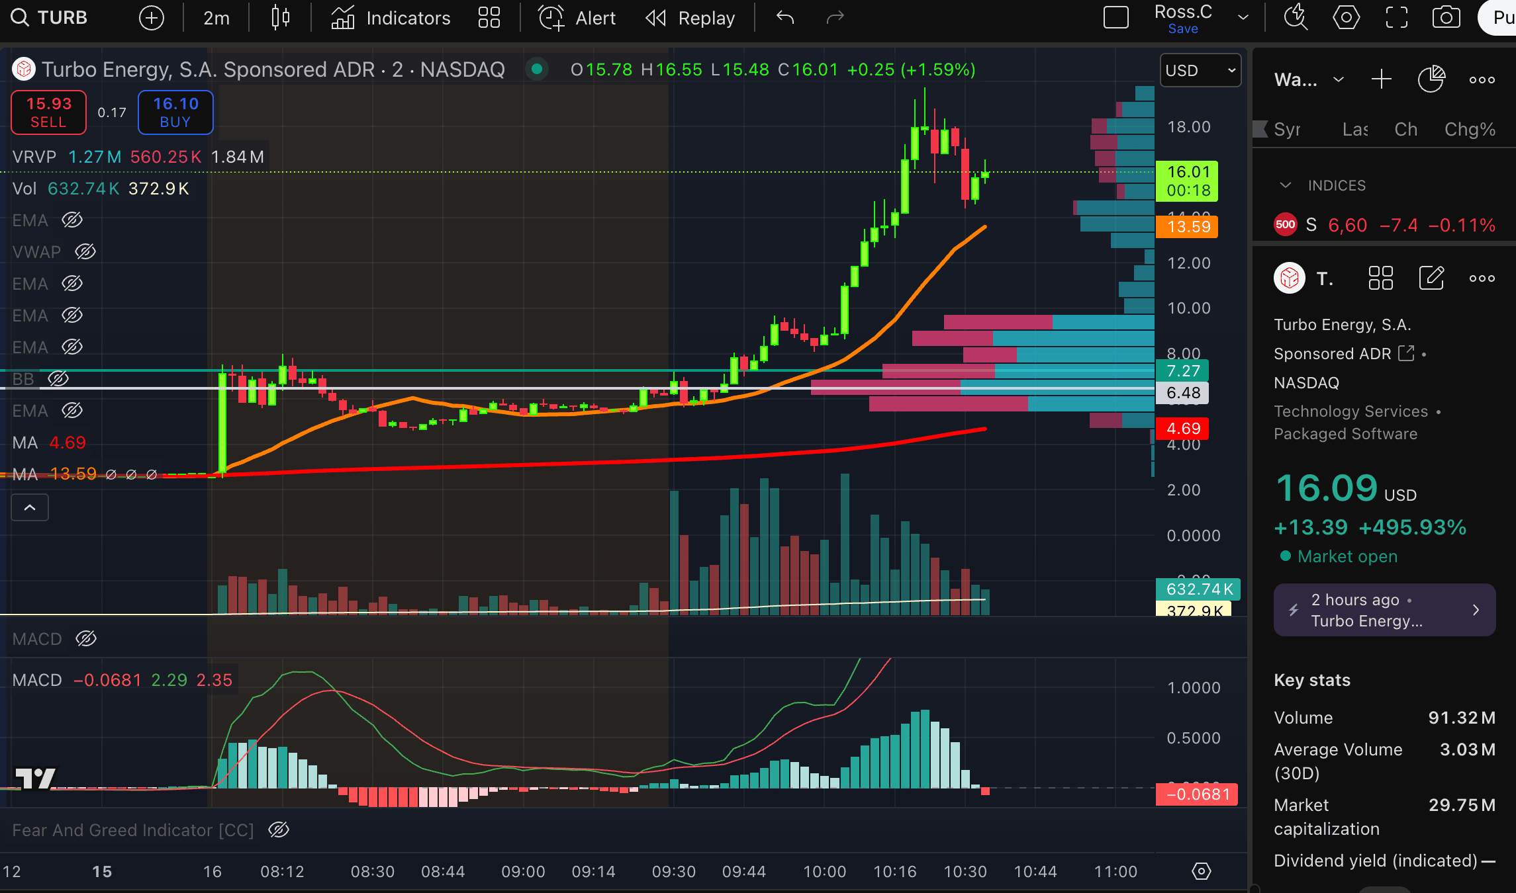This screenshot has width=1516, height=893.
Task: Click the undo arrow in toolbar
Action: coord(785,18)
